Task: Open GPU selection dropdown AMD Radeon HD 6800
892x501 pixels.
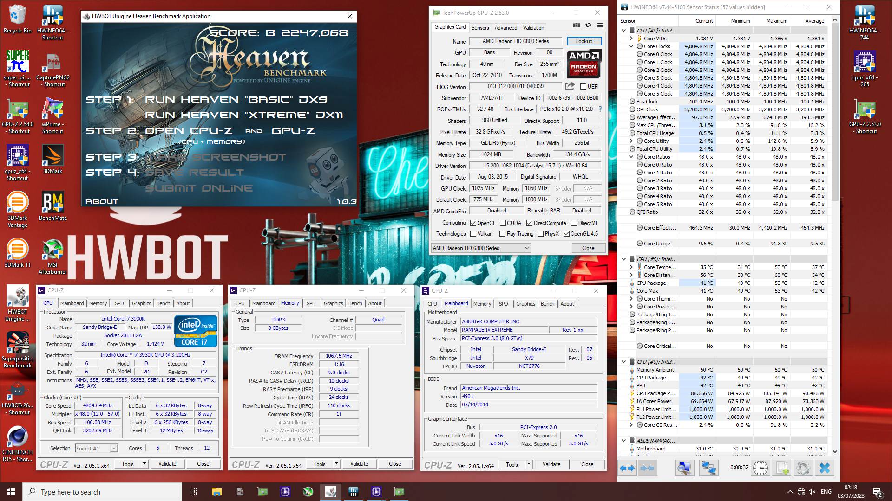Action: point(481,248)
